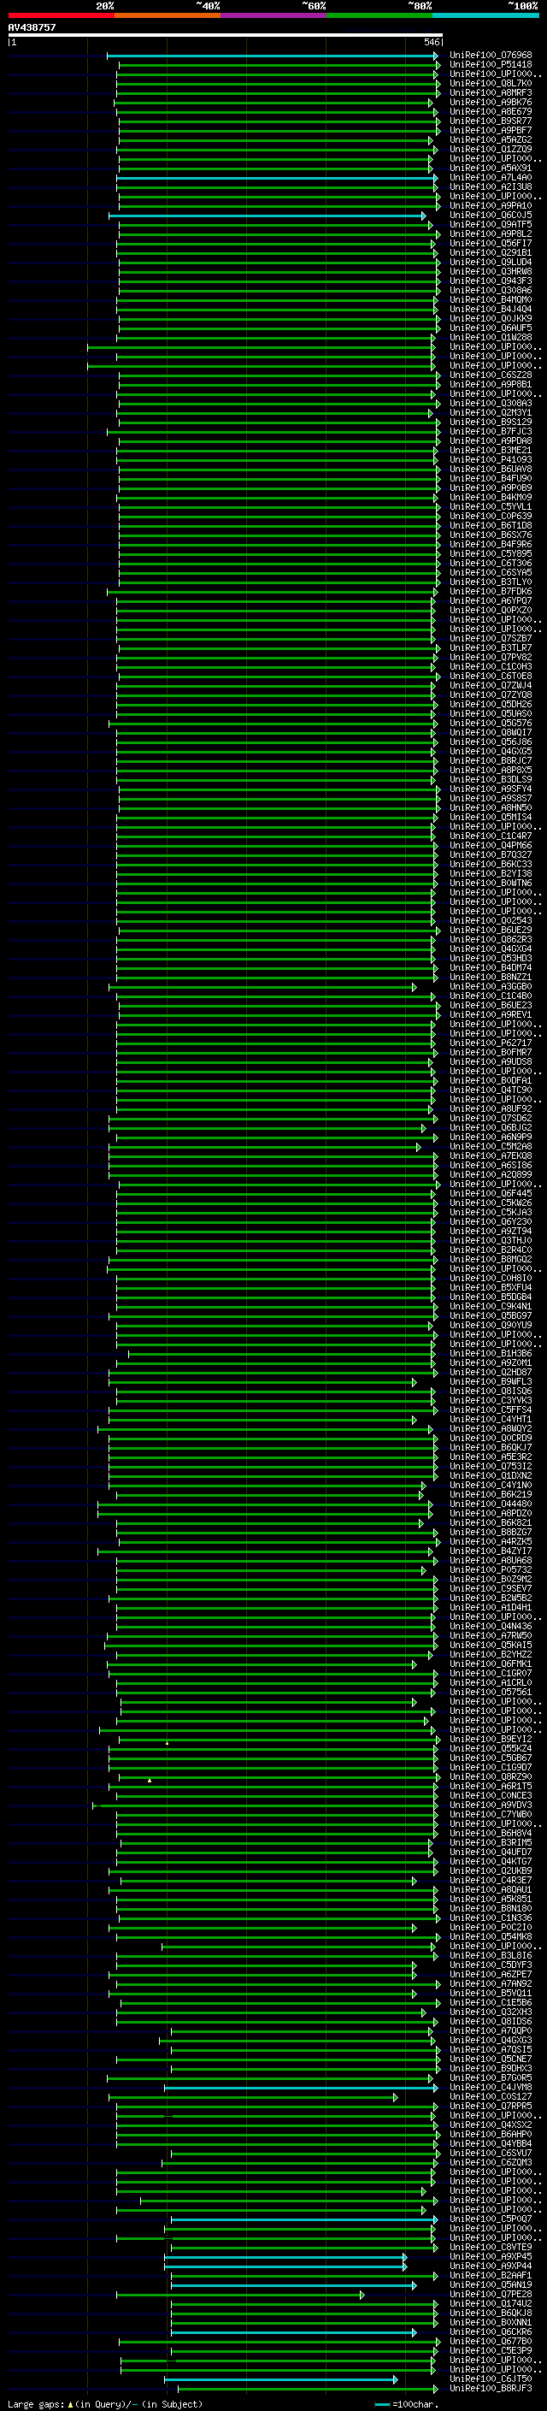
Task: Click the cyan alignment bar of A7L4A0
Action: pyautogui.click(x=278, y=178)
